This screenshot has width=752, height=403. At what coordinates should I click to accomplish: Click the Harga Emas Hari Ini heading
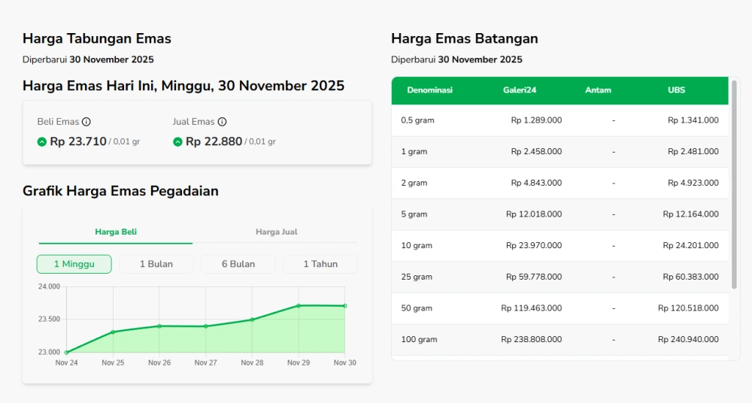tap(183, 86)
